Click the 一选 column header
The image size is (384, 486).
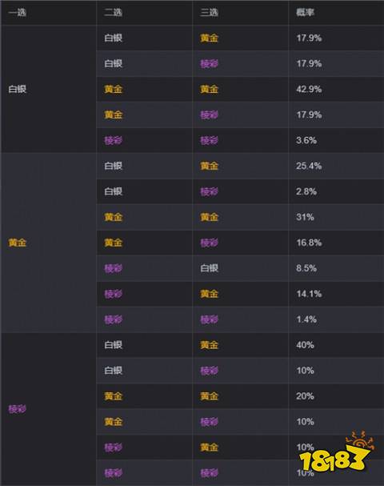18,12
